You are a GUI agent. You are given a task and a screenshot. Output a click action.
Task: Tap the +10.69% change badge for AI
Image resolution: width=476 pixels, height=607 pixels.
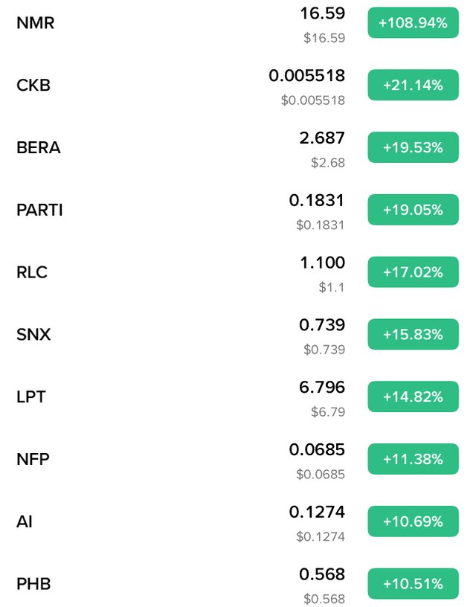click(x=413, y=521)
